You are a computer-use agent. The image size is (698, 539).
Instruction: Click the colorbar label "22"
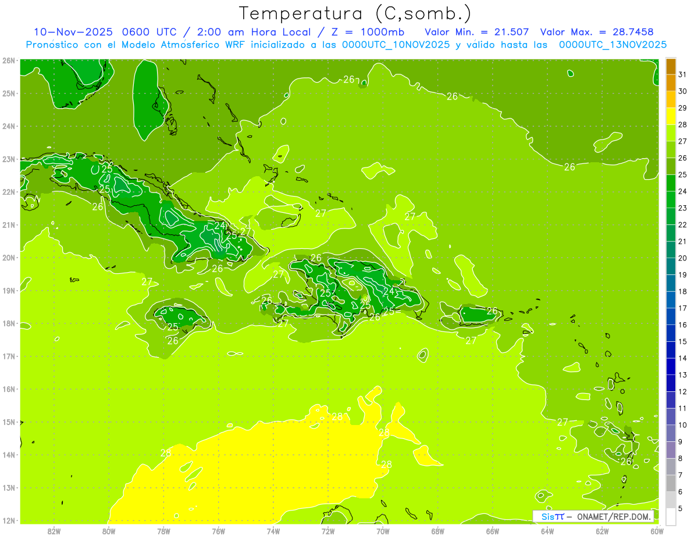(x=682, y=225)
